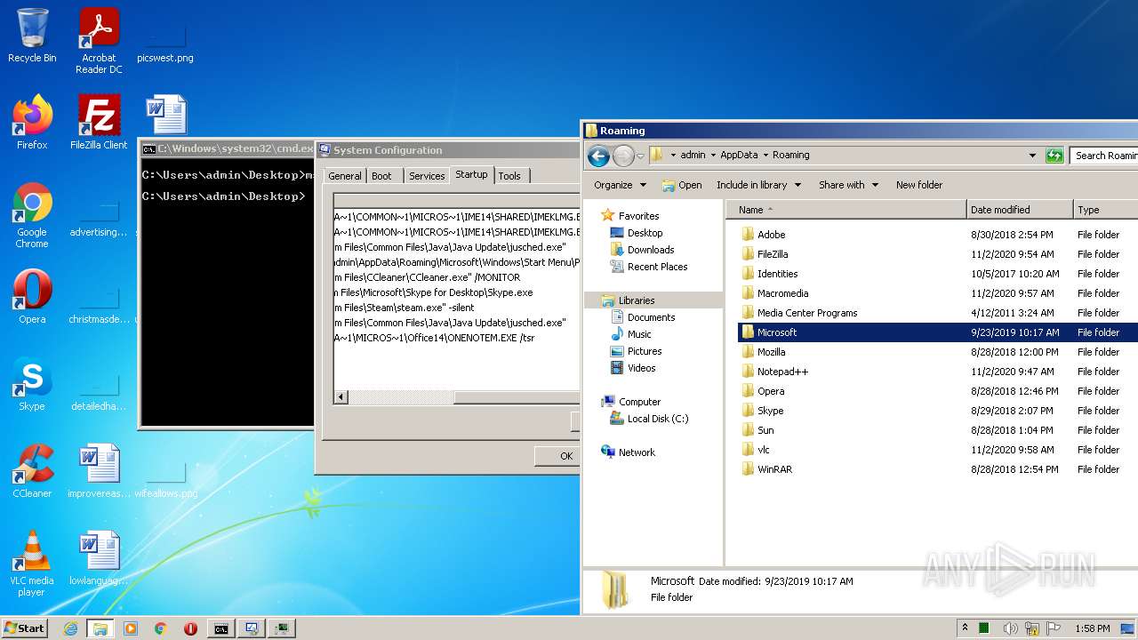Sort by Name column header
Image resolution: width=1138 pixels, height=640 pixels.
845,210
